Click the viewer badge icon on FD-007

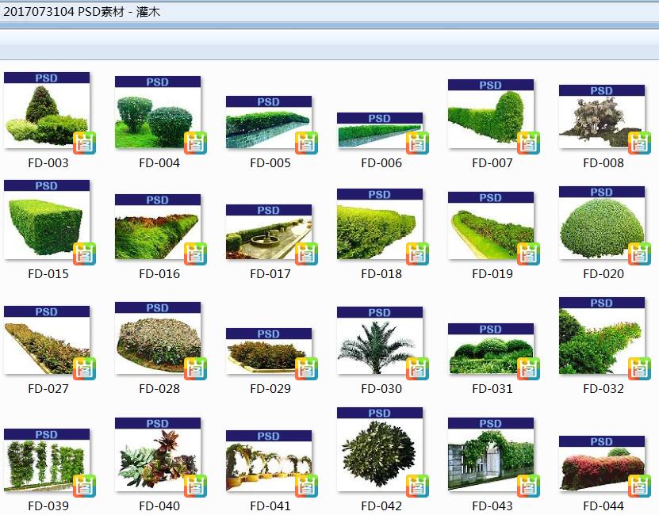pyautogui.click(x=528, y=143)
